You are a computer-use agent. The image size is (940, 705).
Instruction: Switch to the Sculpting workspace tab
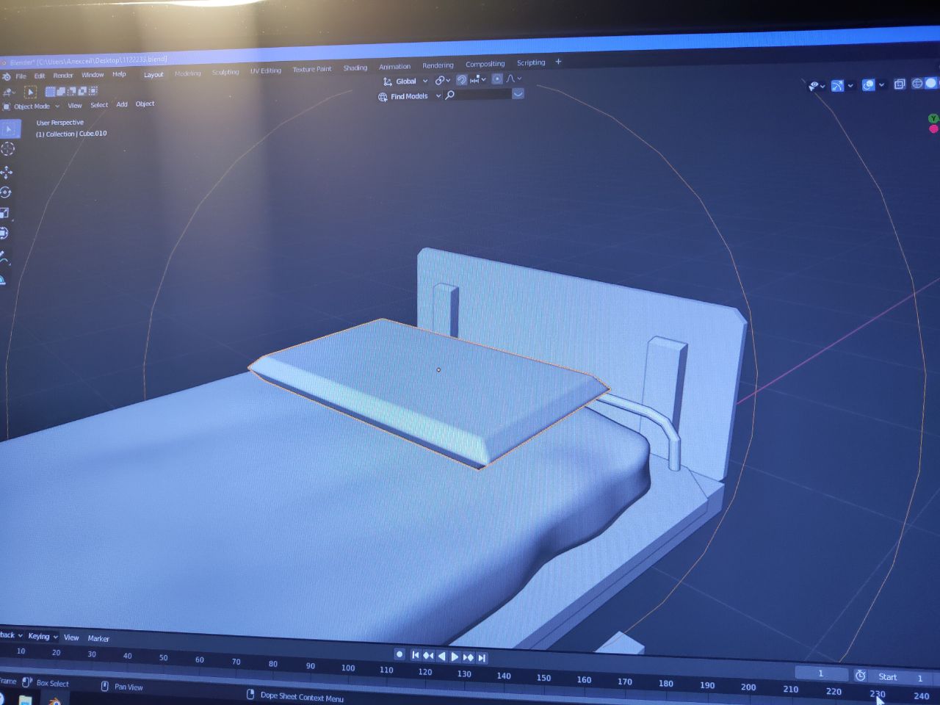pos(225,72)
